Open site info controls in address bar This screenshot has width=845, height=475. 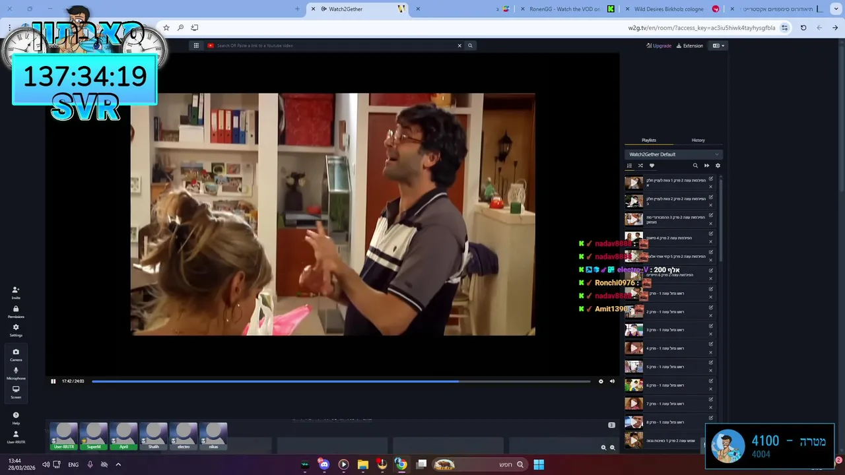(784, 28)
